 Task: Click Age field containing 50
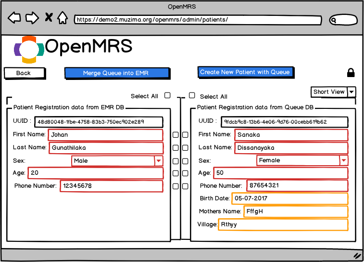pyautogui.click(x=280, y=173)
